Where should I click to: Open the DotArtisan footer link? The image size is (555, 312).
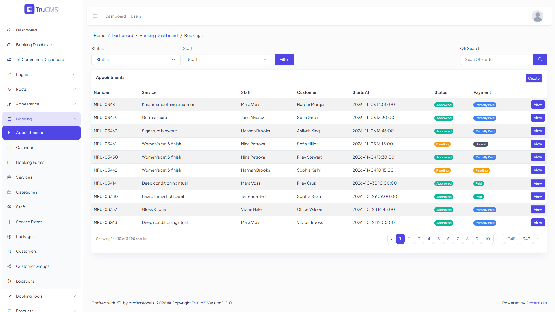pos(536,303)
